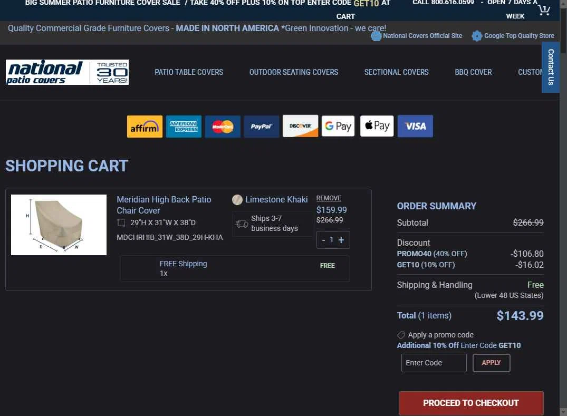Click the National Covers Official Site badge icon
567x416 pixels.
[376, 36]
